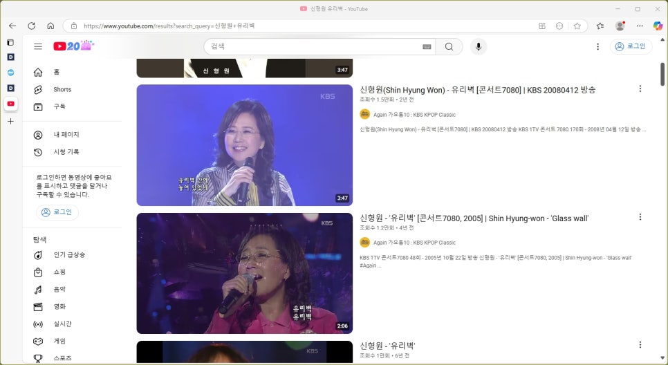Image resolution: width=668 pixels, height=365 pixels.
Task: Click the 로그인 button in the sidebar
Action: click(x=57, y=212)
